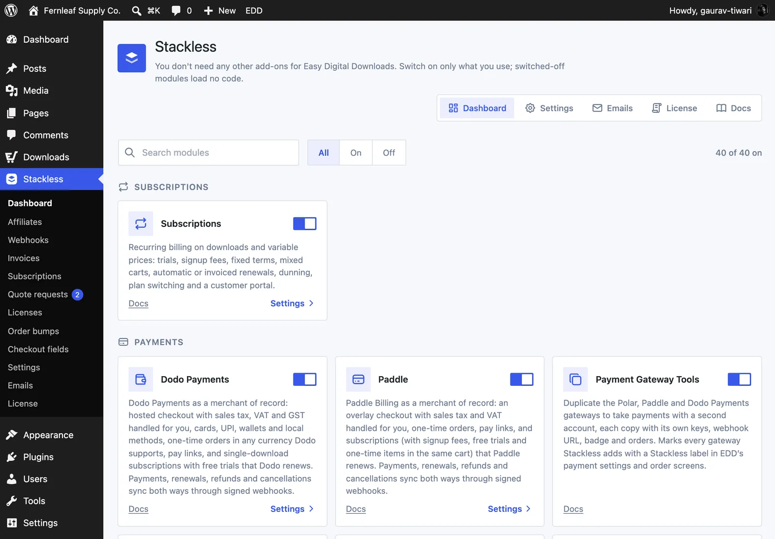The width and height of the screenshot is (775, 539).
Task: Click the user avatar next to Howdy
Action: pyautogui.click(x=763, y=10)
